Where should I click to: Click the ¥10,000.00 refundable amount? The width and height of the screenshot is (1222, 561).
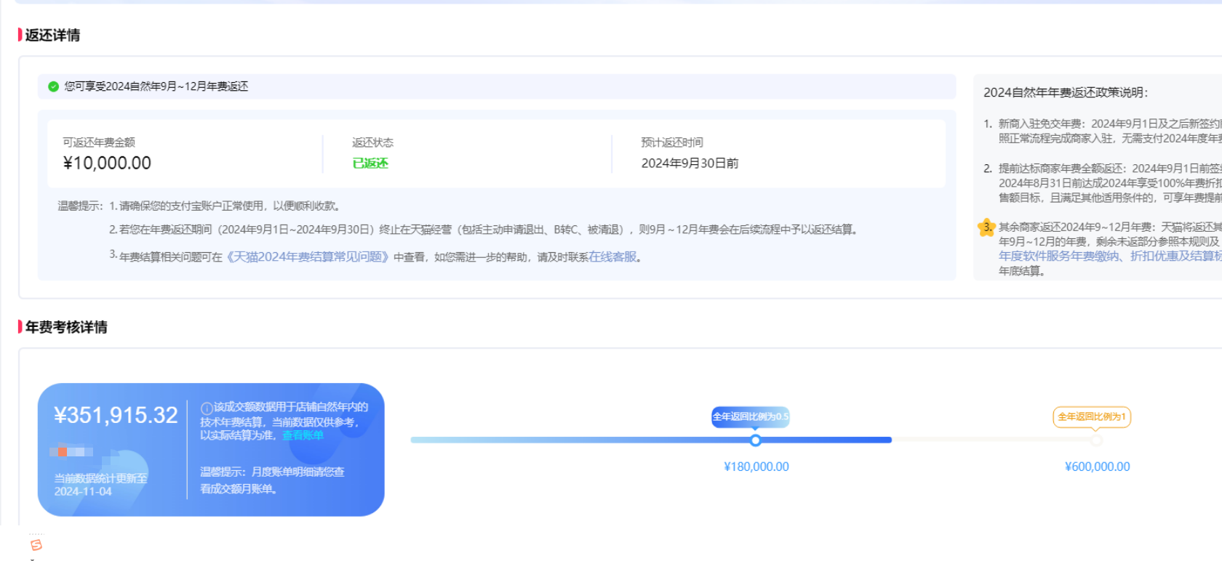click(108, 164)
